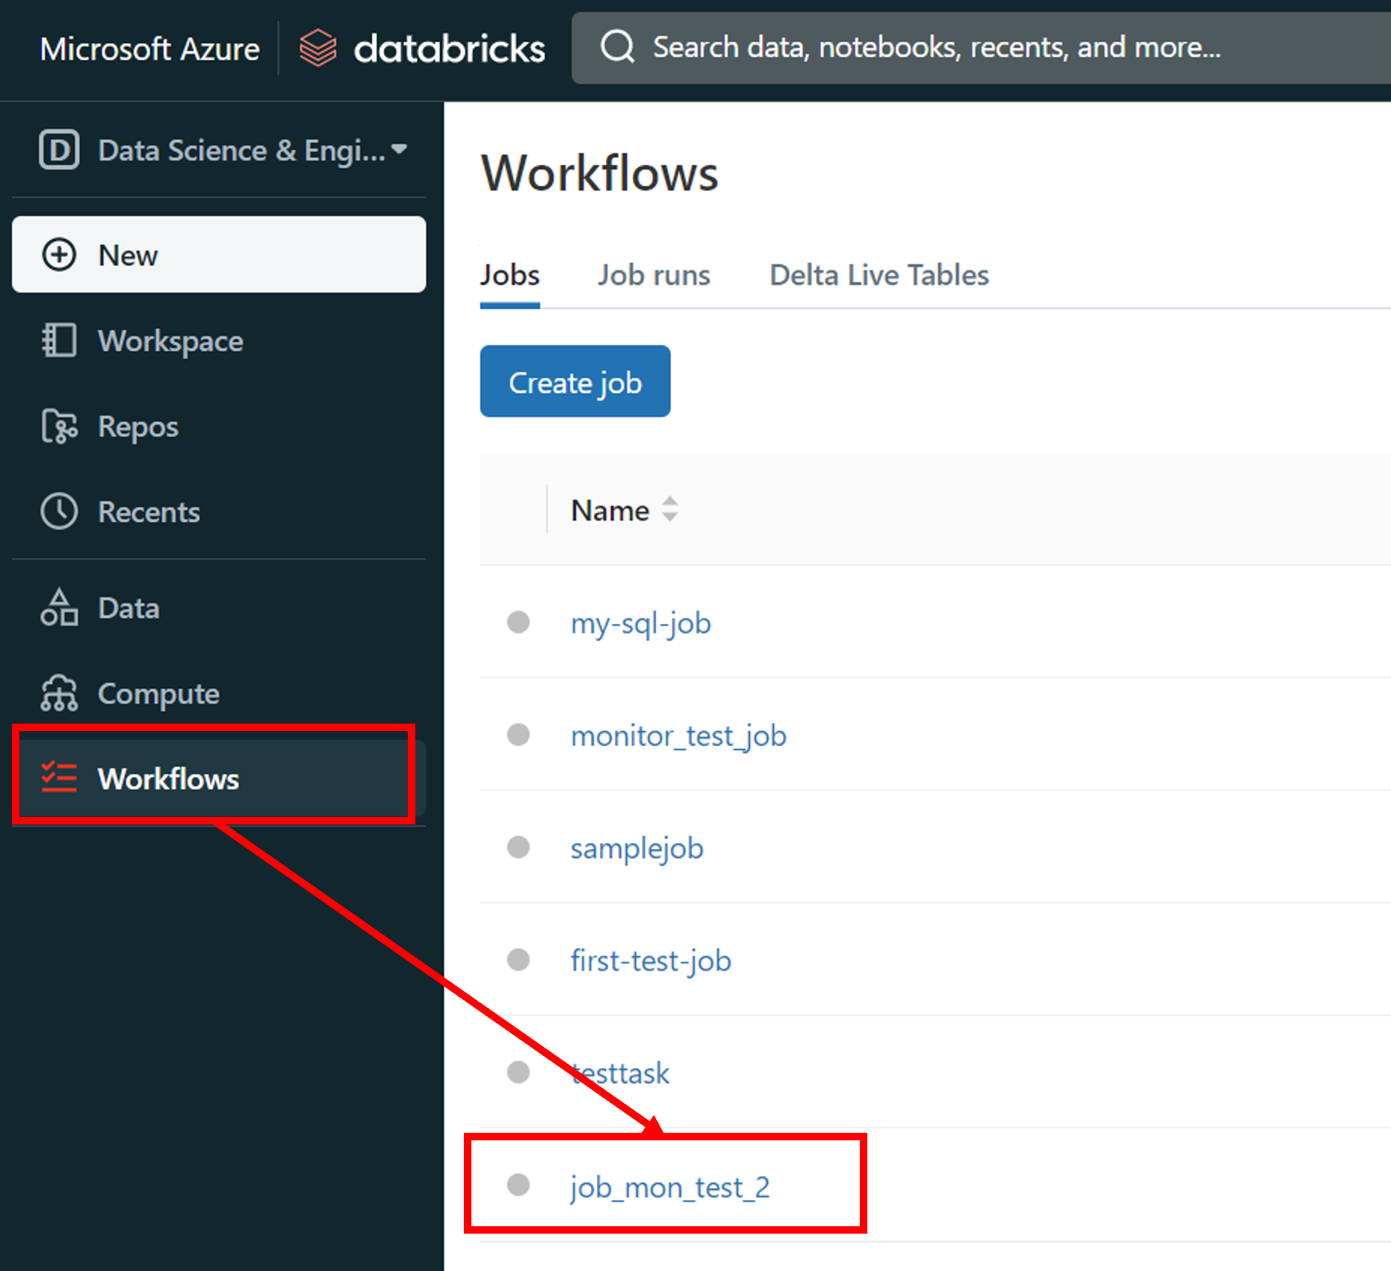Click status dot beside testtask

[x=518, y=1072]
